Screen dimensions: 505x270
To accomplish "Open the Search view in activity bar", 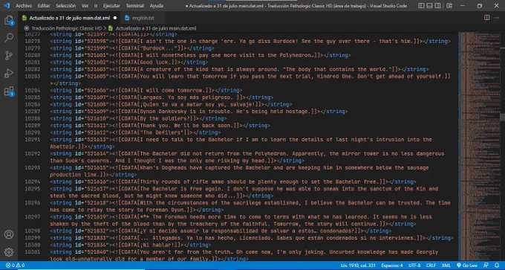I will click(9, 38).
